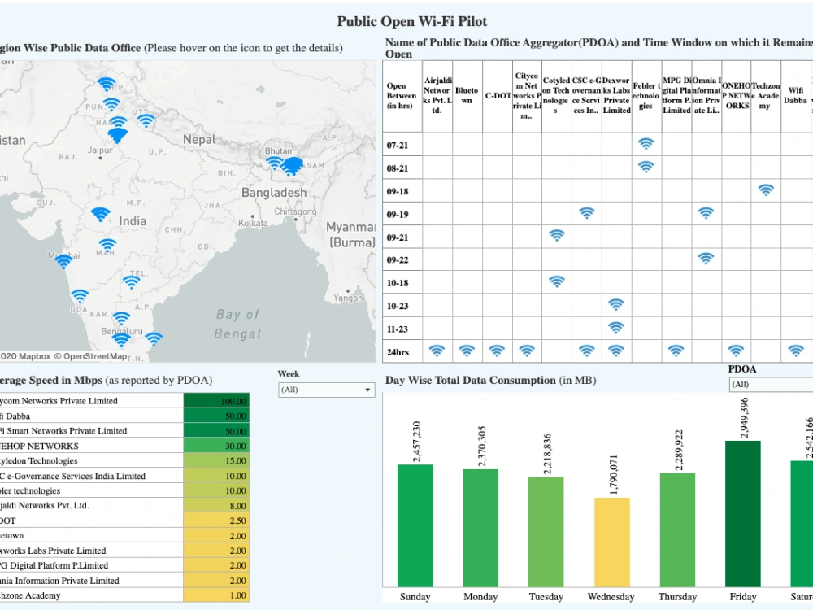Viewport: 813px width, 610px height.
Task: Click the Cotyledon Technologies Wi-Fi icon in row 09-21
Action: tap(556, 236)
